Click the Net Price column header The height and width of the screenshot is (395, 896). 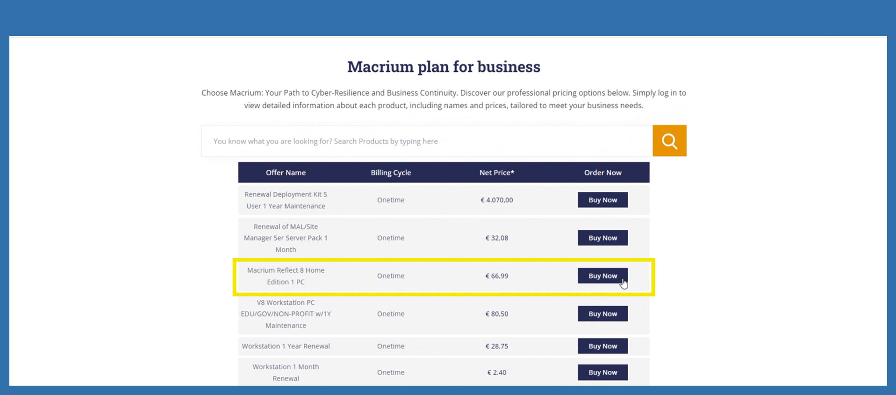click(x=496, y=173)
